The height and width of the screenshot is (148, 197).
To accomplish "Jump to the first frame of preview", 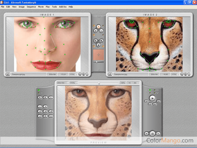I will click(146, 101).
